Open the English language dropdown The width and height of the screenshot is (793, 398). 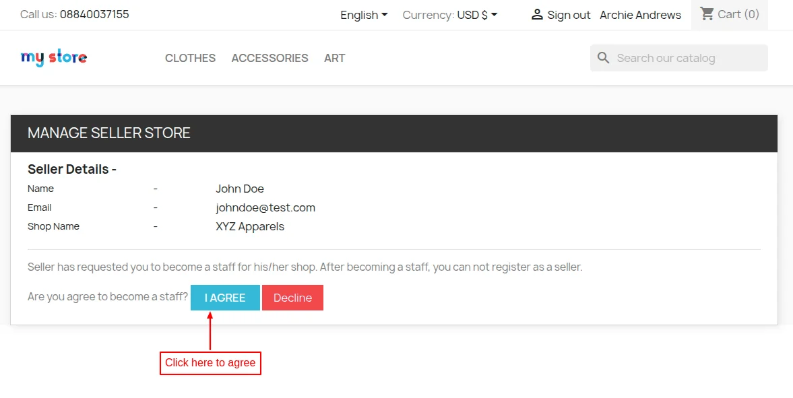[363, 14]
